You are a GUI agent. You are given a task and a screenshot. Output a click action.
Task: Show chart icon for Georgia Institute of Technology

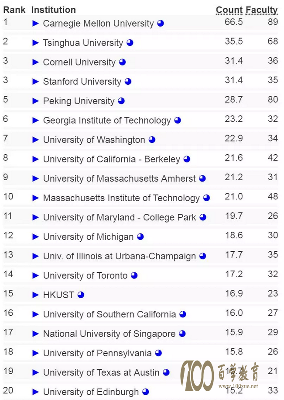coord(178,120)
